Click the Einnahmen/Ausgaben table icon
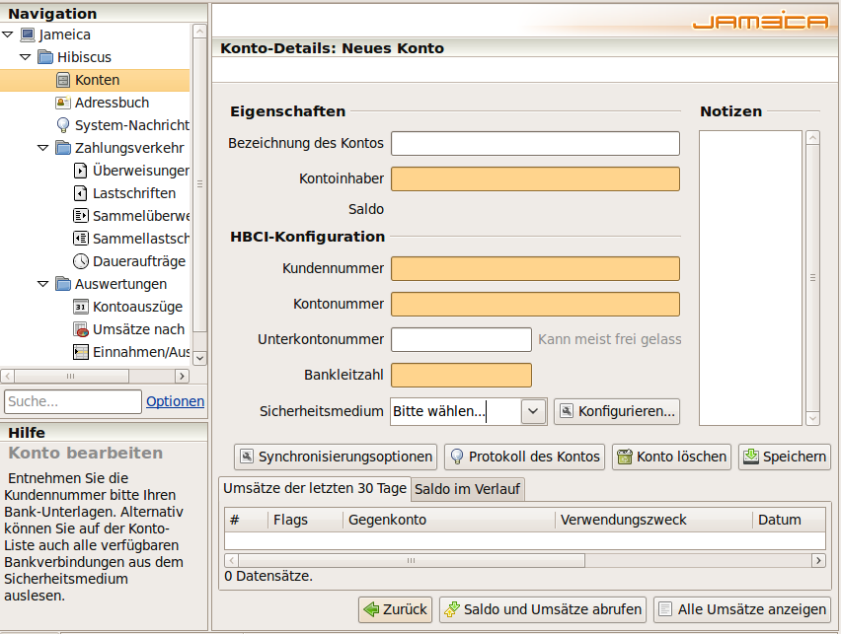841x634 pixels. click(81, 352)
